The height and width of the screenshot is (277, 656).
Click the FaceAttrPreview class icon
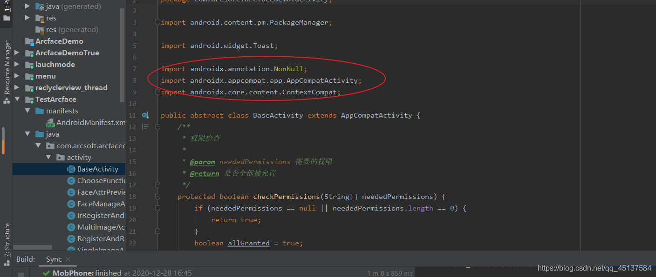click(x=71, y=192)
